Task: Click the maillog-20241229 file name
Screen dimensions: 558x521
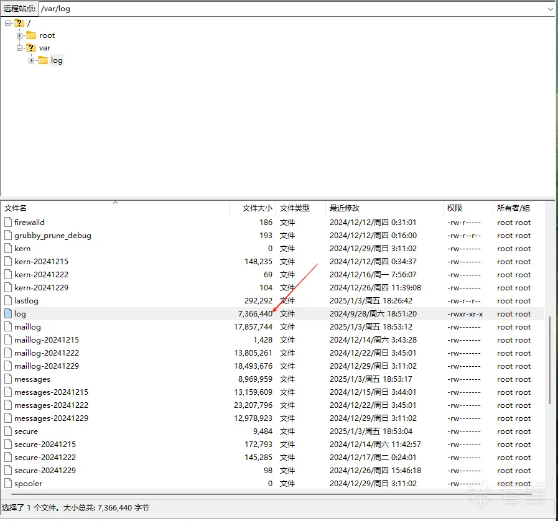Action: point(47,366)
